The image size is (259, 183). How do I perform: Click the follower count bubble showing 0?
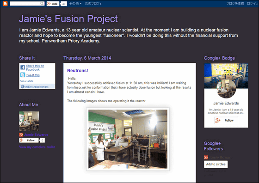42,140
